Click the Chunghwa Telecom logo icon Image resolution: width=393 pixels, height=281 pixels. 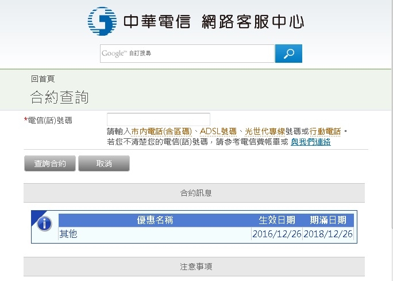pos(102,21)
